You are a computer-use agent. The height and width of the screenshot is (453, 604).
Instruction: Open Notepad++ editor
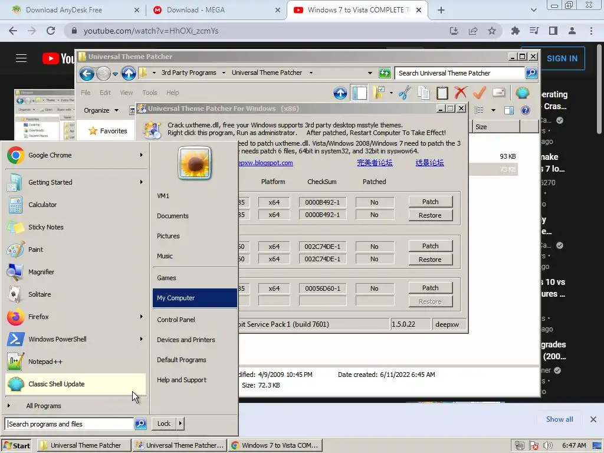[76, 362]
